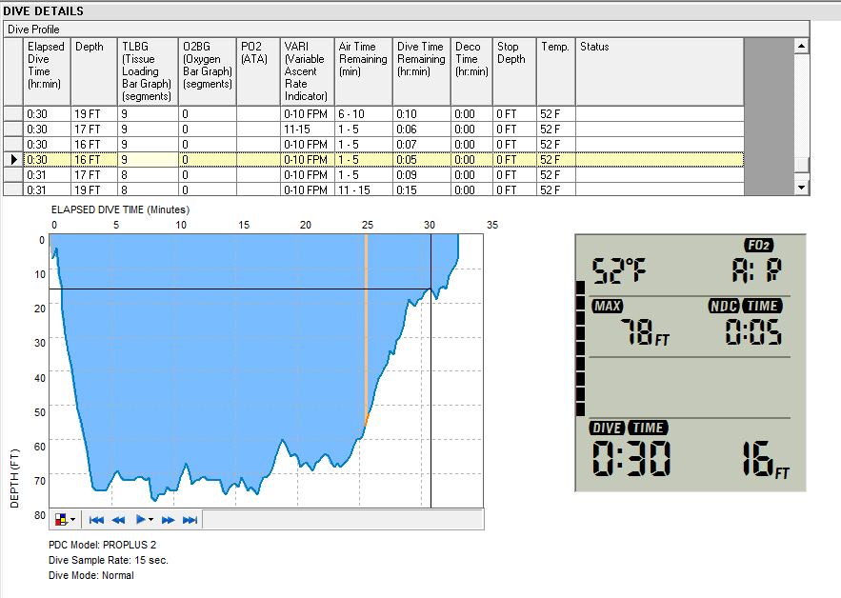Play the dive profile animation
The image size is (841, 598).
(x=141, y=519)
